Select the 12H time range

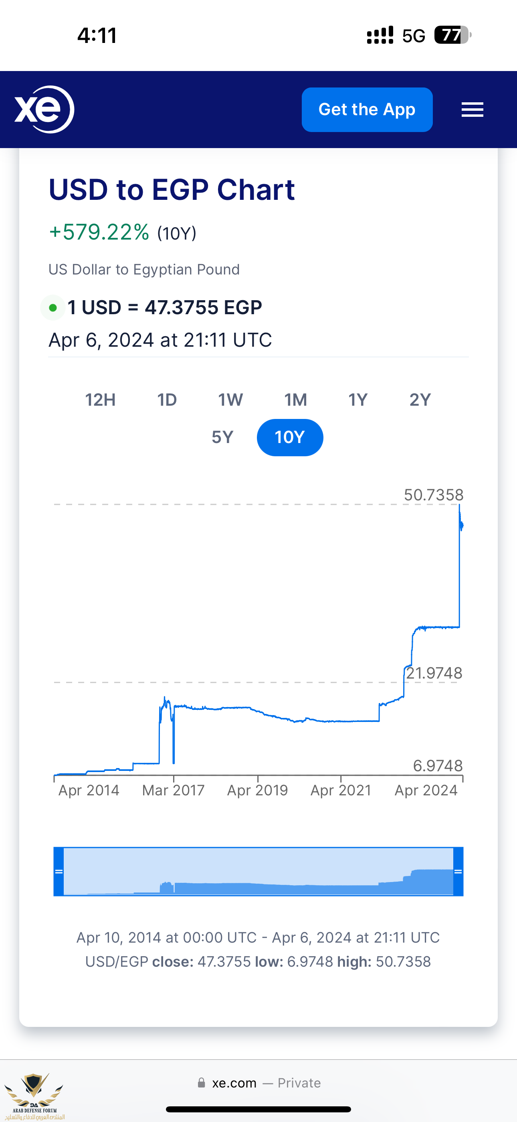pos(100,400)
